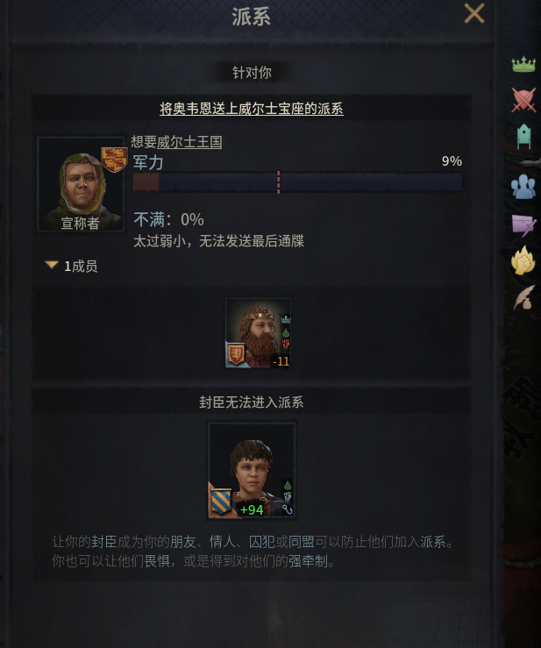The image size is (541, 648).
Task: Select the 宣称者 claimant portrait
Action: click(x=81, y=184)
